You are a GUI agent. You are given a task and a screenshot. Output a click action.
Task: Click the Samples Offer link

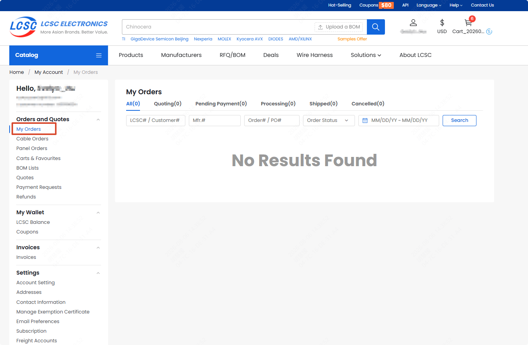click(x=352, y=39)
